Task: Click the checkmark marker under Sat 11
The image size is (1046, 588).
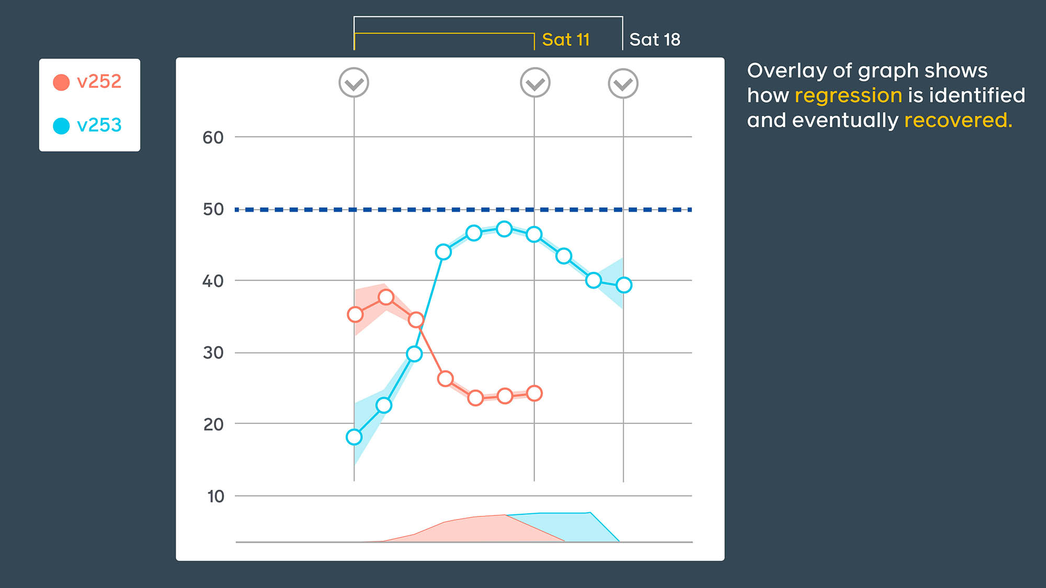Action: tap(535, 83)
